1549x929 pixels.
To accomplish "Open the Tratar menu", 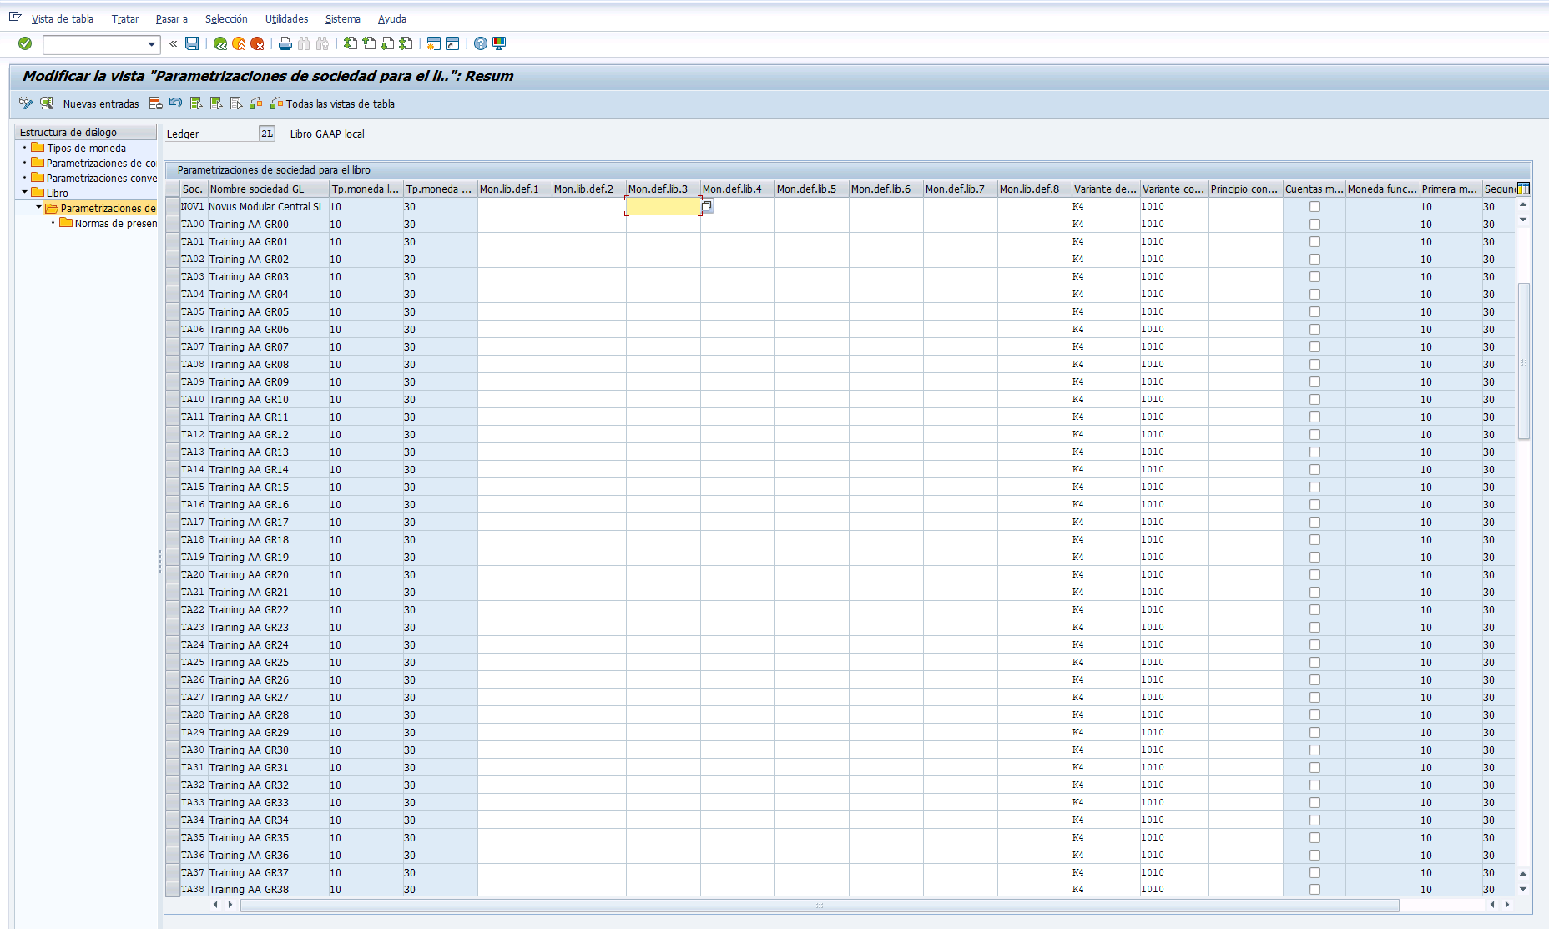I will 125,18.
